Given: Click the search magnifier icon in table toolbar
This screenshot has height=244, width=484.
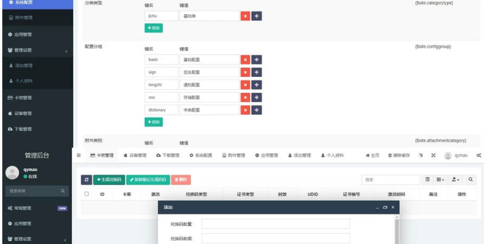Looking at the screenshot, I should pyautogui.click(x=471, y=180).
